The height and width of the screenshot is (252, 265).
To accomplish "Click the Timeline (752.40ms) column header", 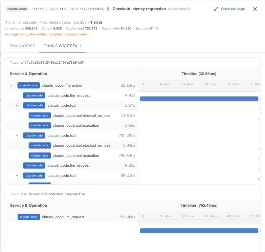I will tap(199, 205).
